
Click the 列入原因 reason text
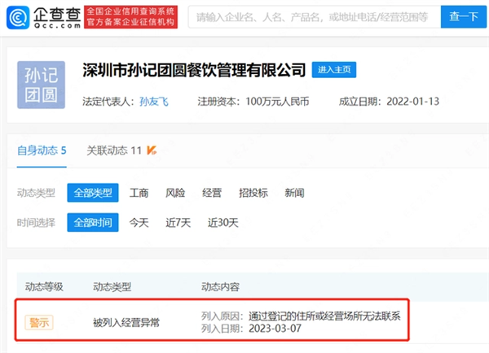[301, 316]
